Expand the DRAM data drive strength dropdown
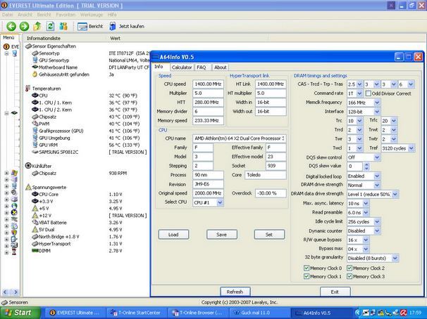The width and height of the screenshot is (427, 319). coord(396,193)
